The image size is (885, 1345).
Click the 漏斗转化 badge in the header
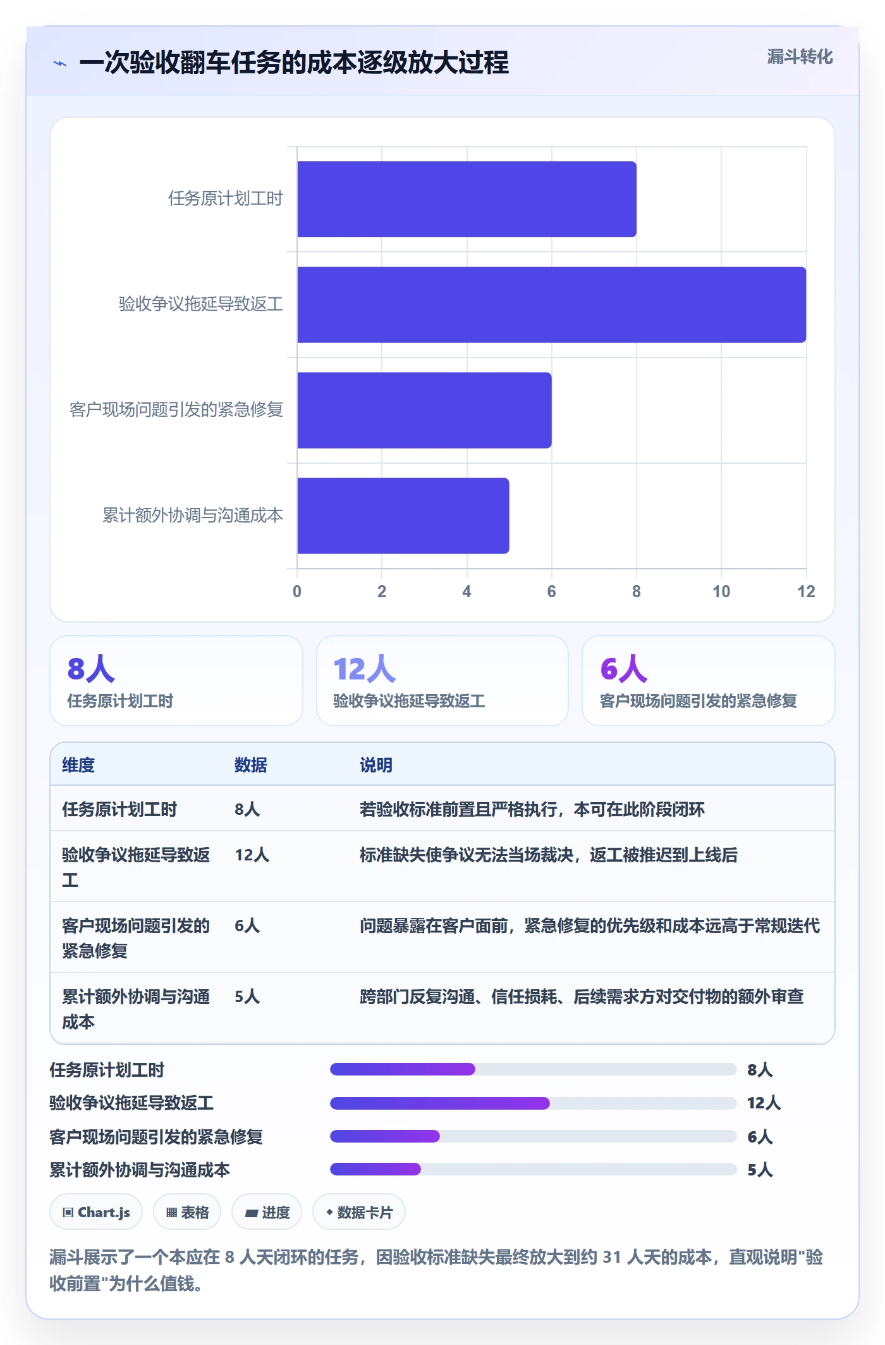(800, 57)
